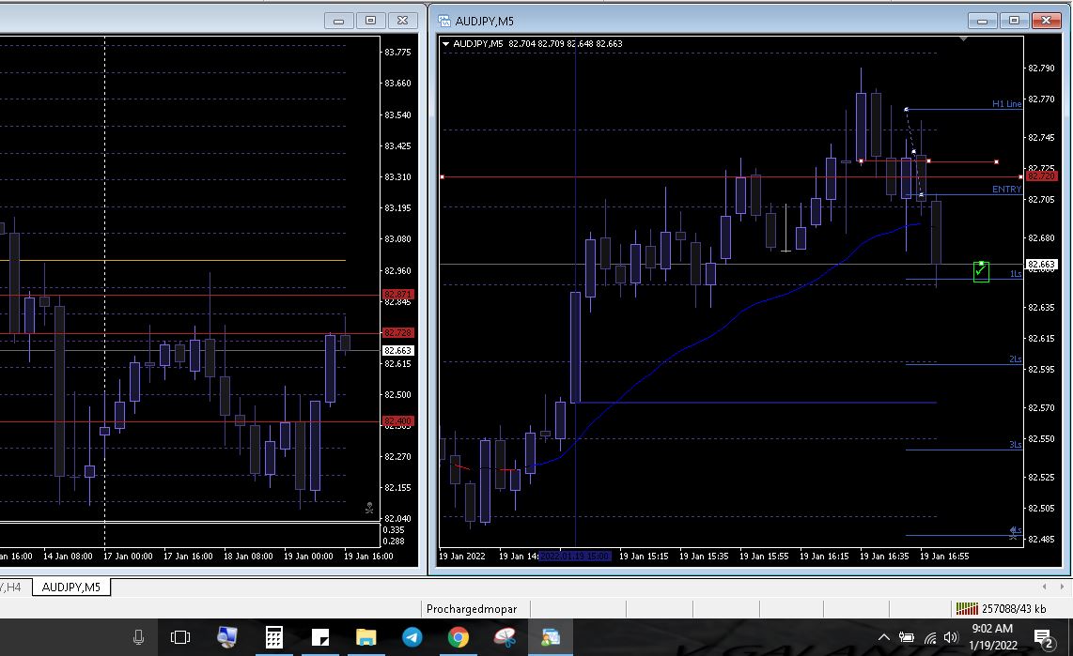Launch Google Chrome from the taskbar
This screenshot has width=1073, height=656.
pos(458,638)
